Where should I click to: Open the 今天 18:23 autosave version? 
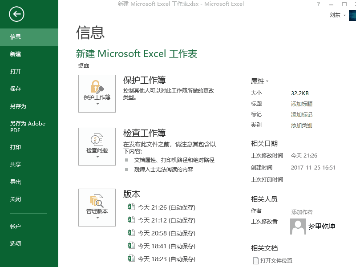click(166, 259)
